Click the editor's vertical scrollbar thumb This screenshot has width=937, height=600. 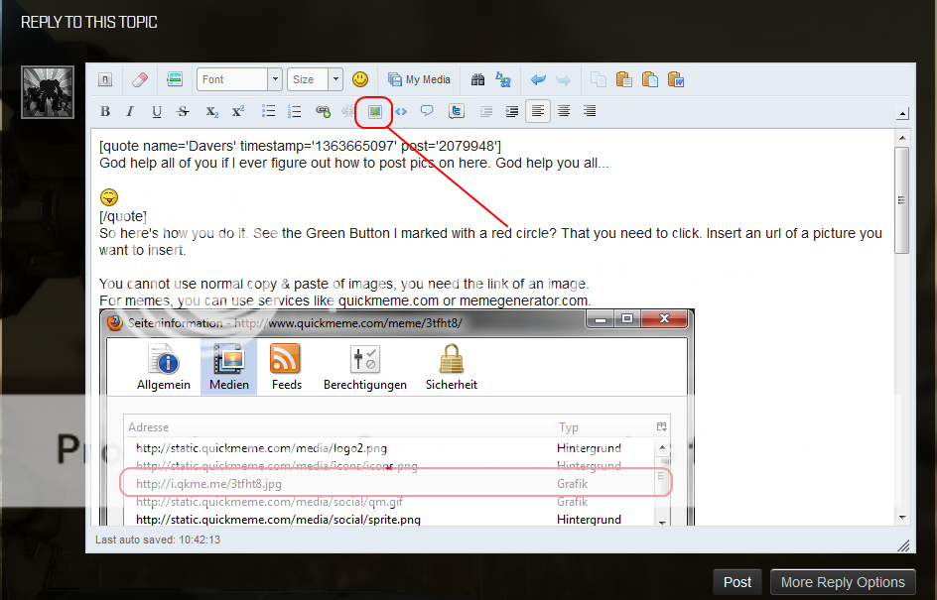point(901,198)
